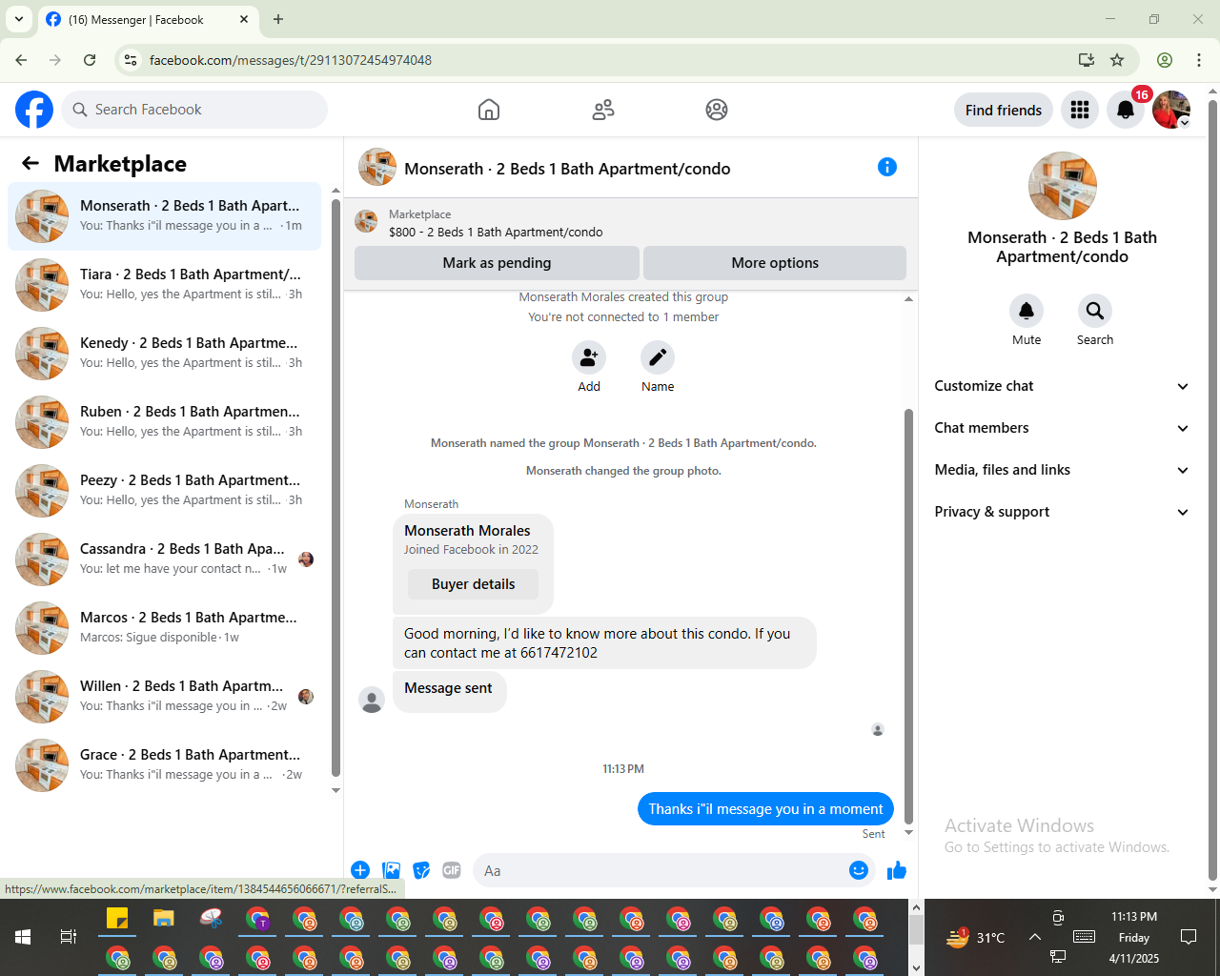Open the account profile picture menu
1220x976 pixels.
[x=1171, y=110]
